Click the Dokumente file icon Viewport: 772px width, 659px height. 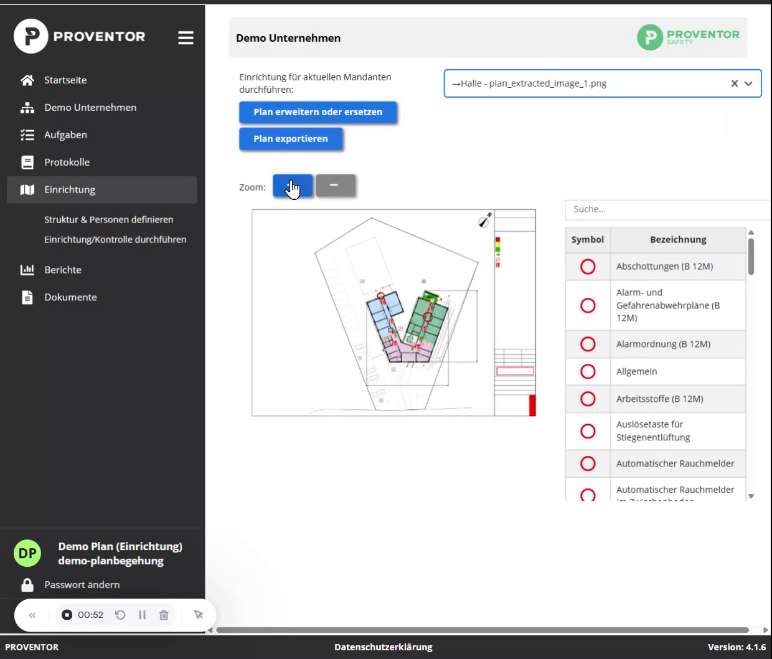coord(27,297)
